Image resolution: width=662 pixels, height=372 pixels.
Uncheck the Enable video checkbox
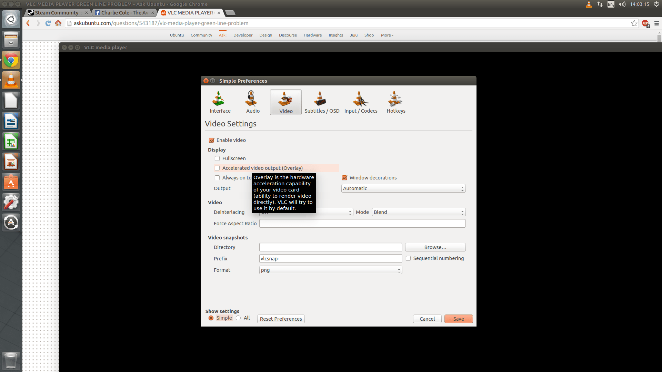(x=211, y=140)
